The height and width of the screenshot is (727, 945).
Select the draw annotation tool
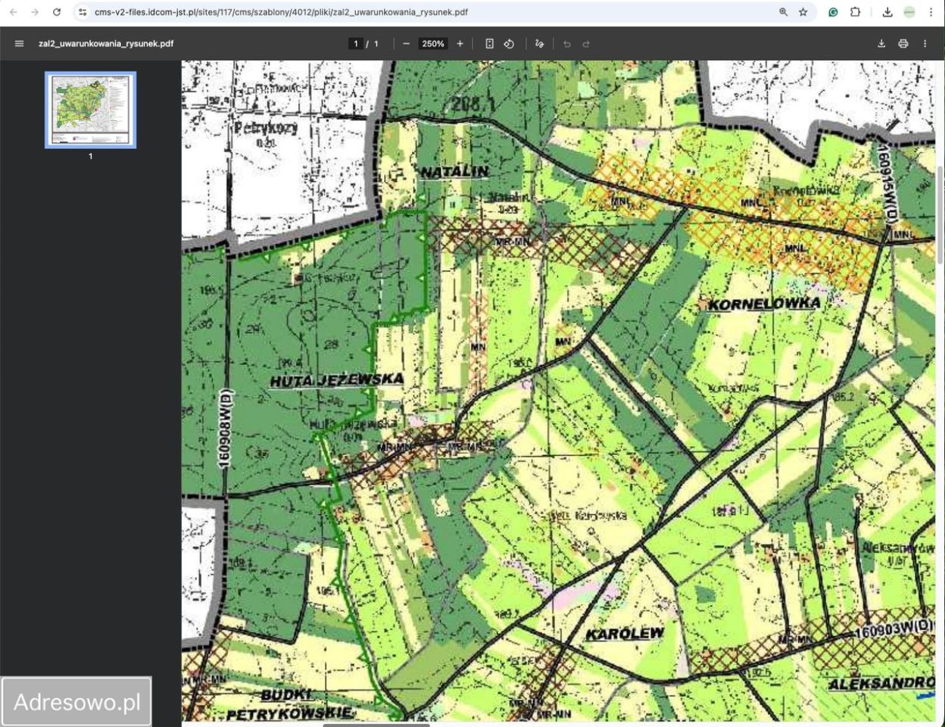pos(539,44)
